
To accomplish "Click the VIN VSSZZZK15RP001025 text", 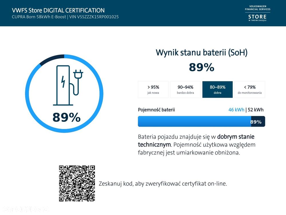I will coord(94,17).
